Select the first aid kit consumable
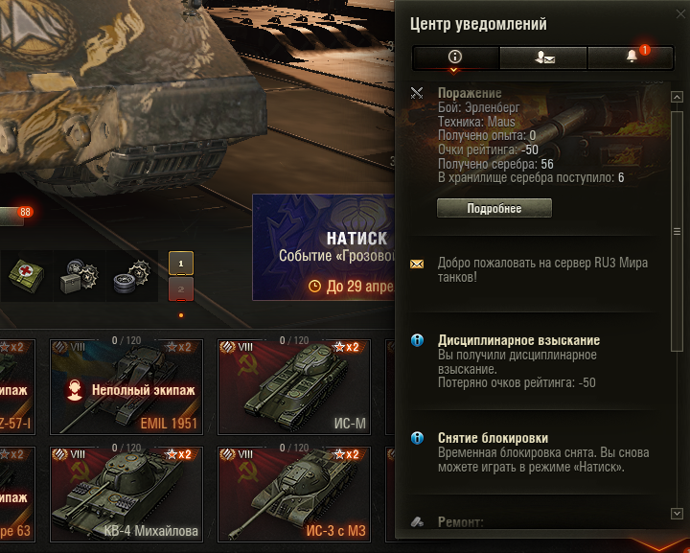Image resolution: width=690 pixels, height=553 pixels. click(27, 276)
